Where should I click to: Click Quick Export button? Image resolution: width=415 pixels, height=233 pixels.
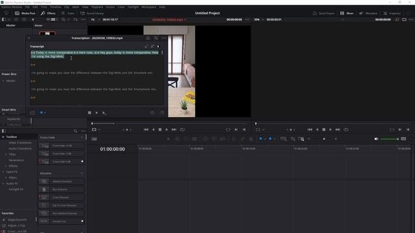pos(324,13)
